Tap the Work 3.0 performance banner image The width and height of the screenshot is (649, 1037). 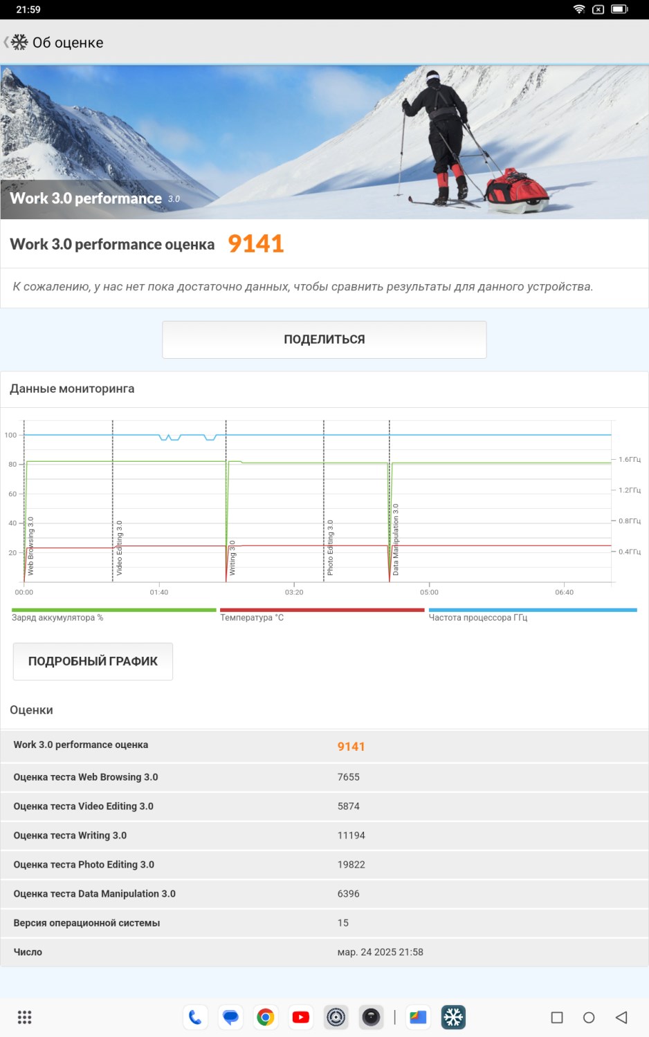(x=324, y=142)
